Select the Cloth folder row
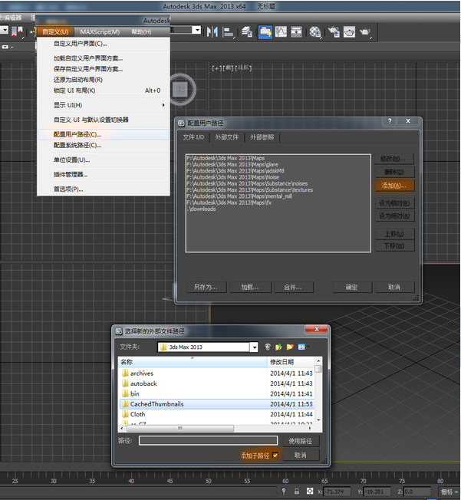461x500 pixels. coord(216,414)
